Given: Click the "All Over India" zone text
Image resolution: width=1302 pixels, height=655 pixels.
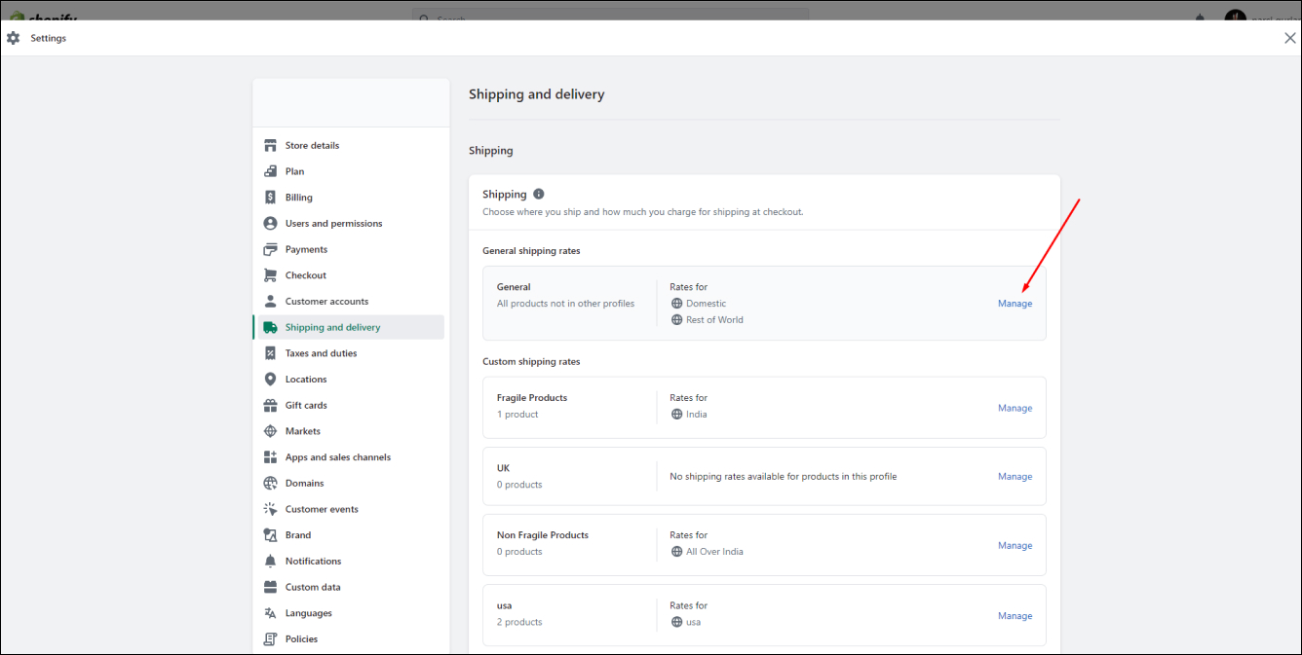Looking at the screenshot, I should point(714,552).
